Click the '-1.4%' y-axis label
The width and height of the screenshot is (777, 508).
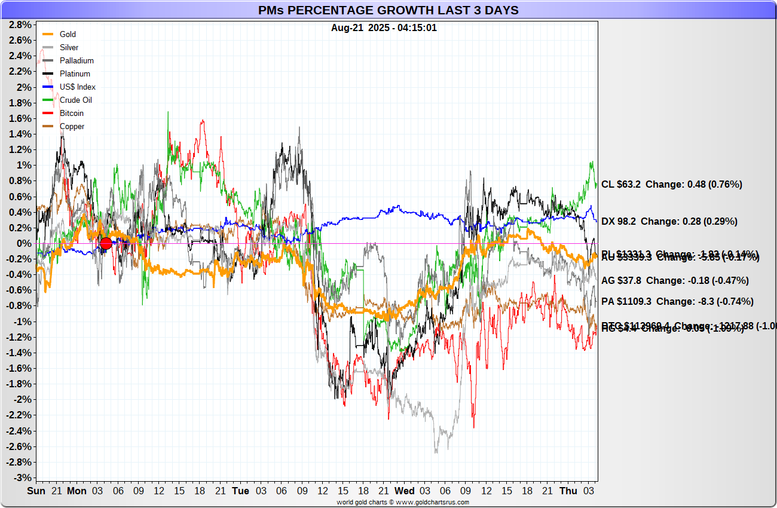click(x=18, y=353)
